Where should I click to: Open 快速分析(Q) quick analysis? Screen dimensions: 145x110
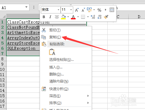66,89
